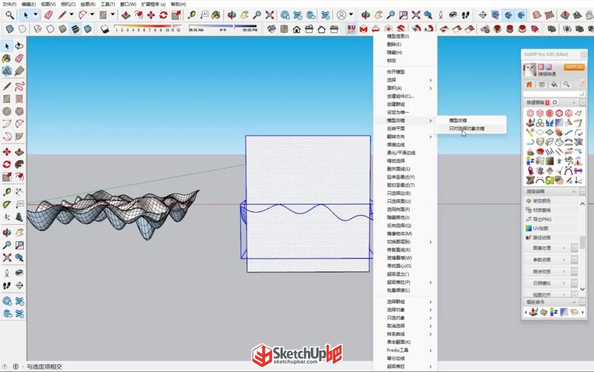Select the Push/Pull tool in left toolbar
Viewport: 594px width, 372px height.
pyautogui.click(x=19, y=152)
